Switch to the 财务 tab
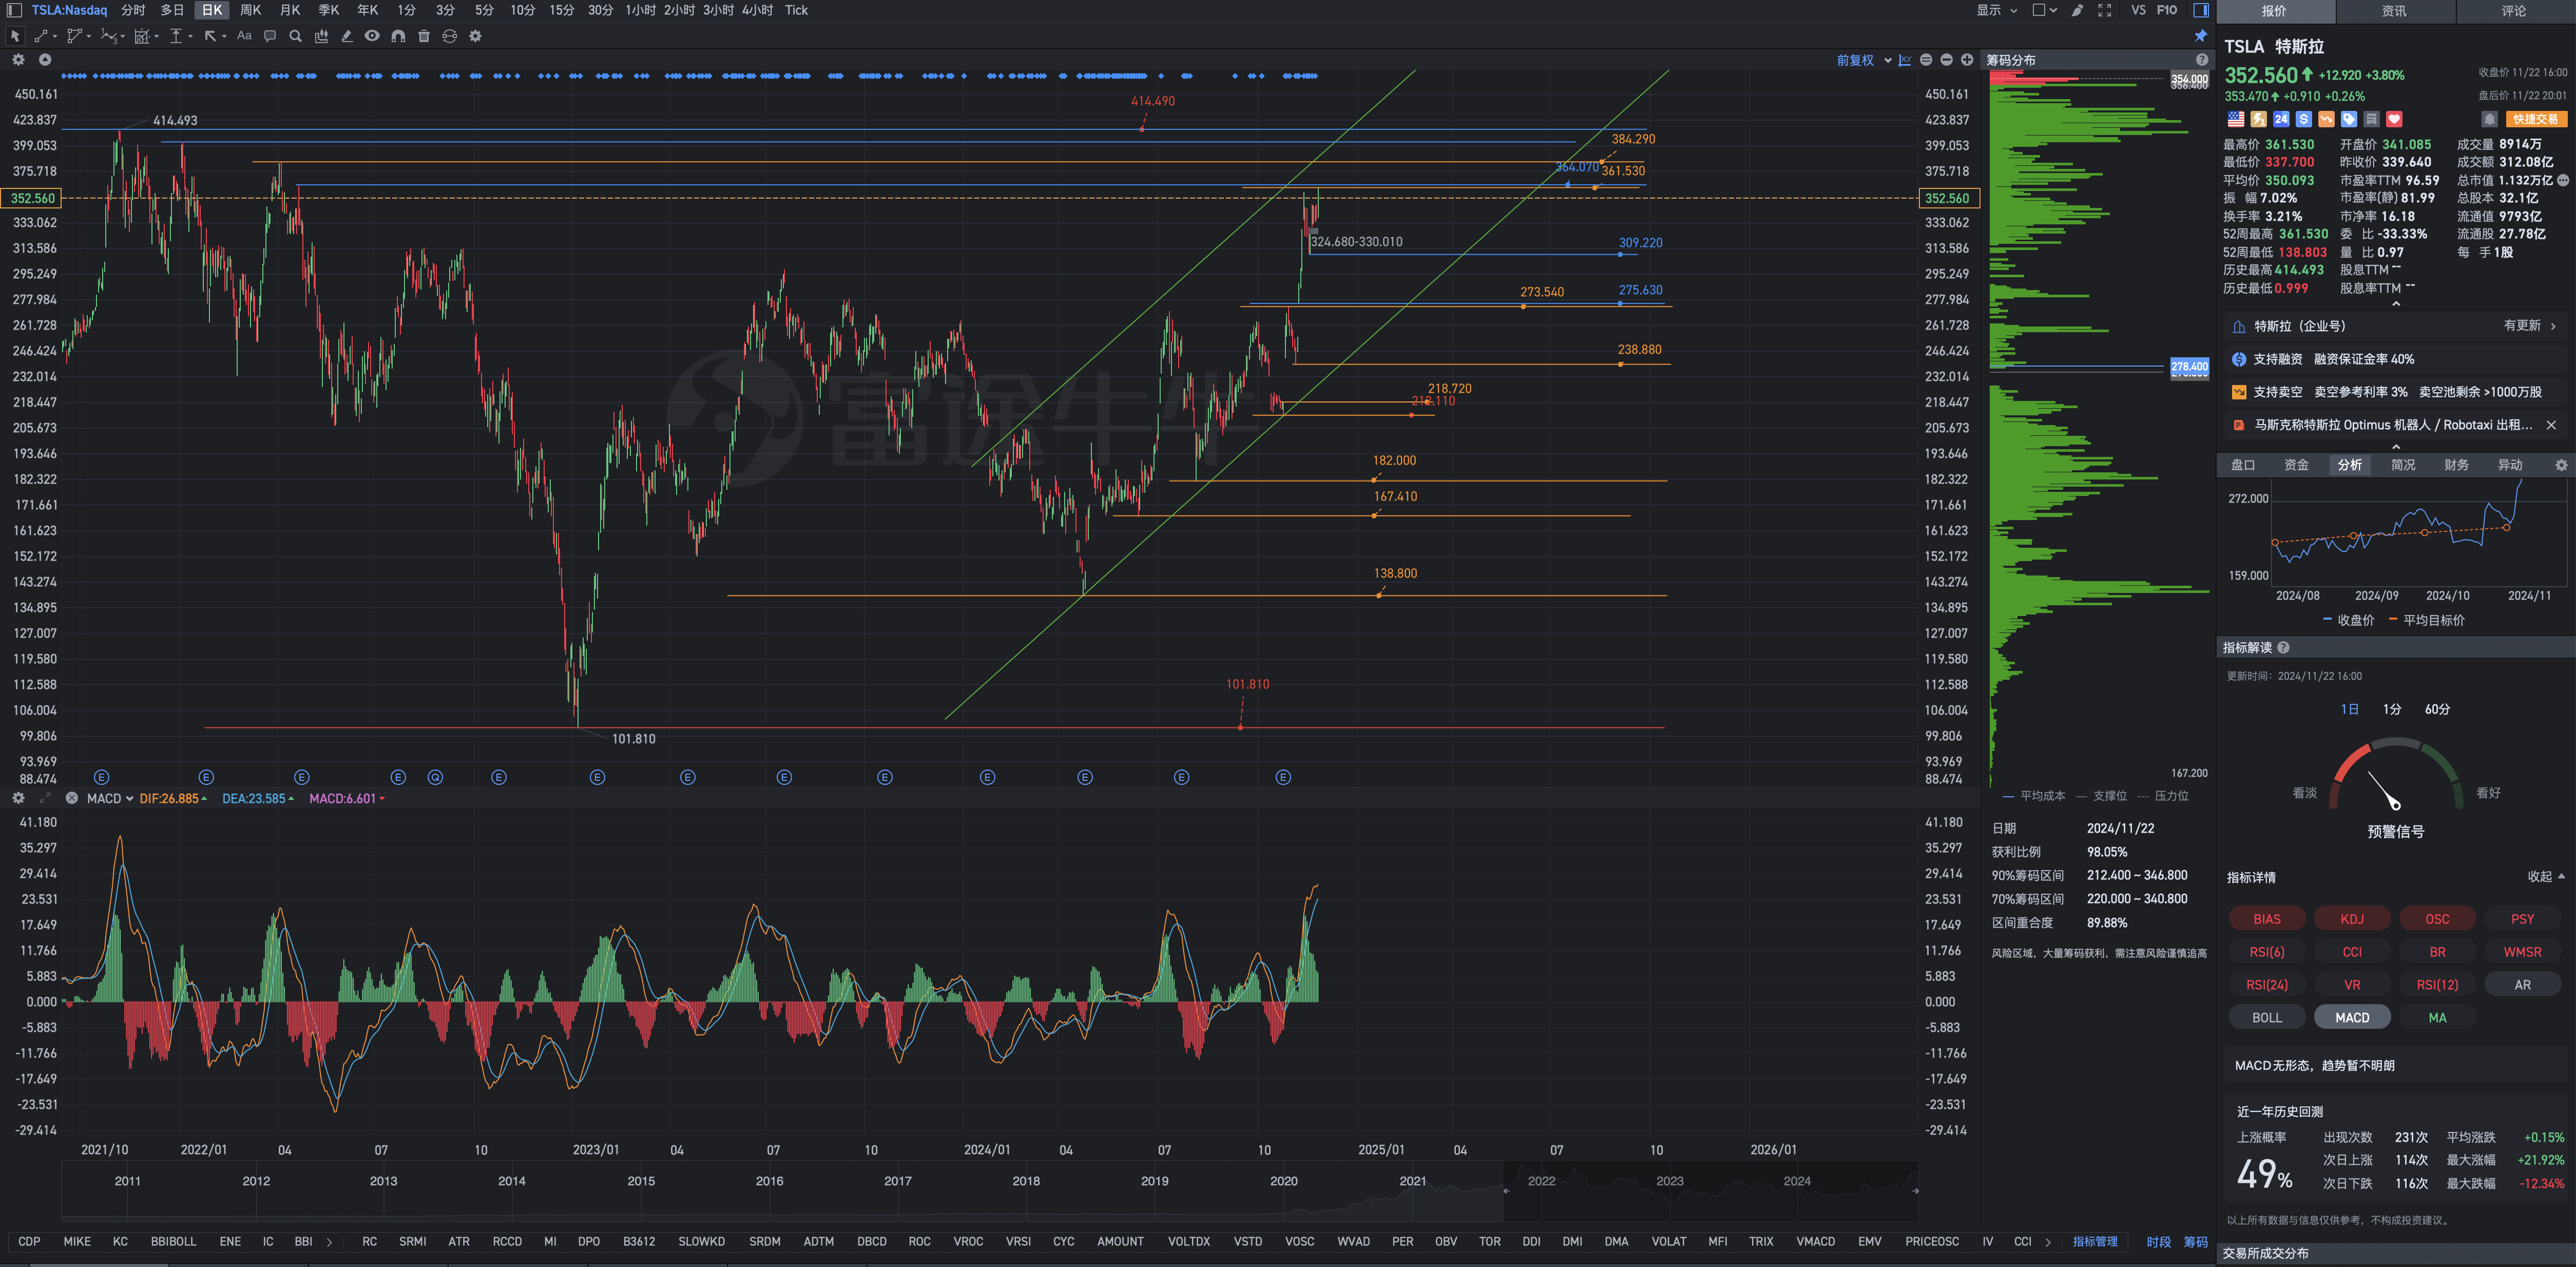Viewport: 2576px width, 1267px height. (2456, 465)
